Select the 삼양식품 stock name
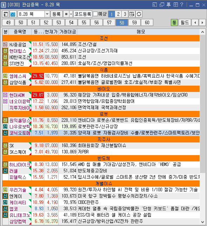Image resolution: width=207 pixels, height=226 pixels. pos(18,82)
